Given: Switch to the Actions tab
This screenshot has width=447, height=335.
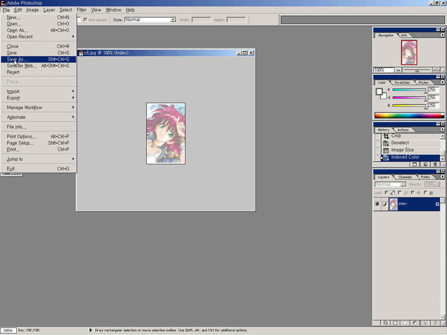Looking at the screenshot, I should tap(403, 130).
